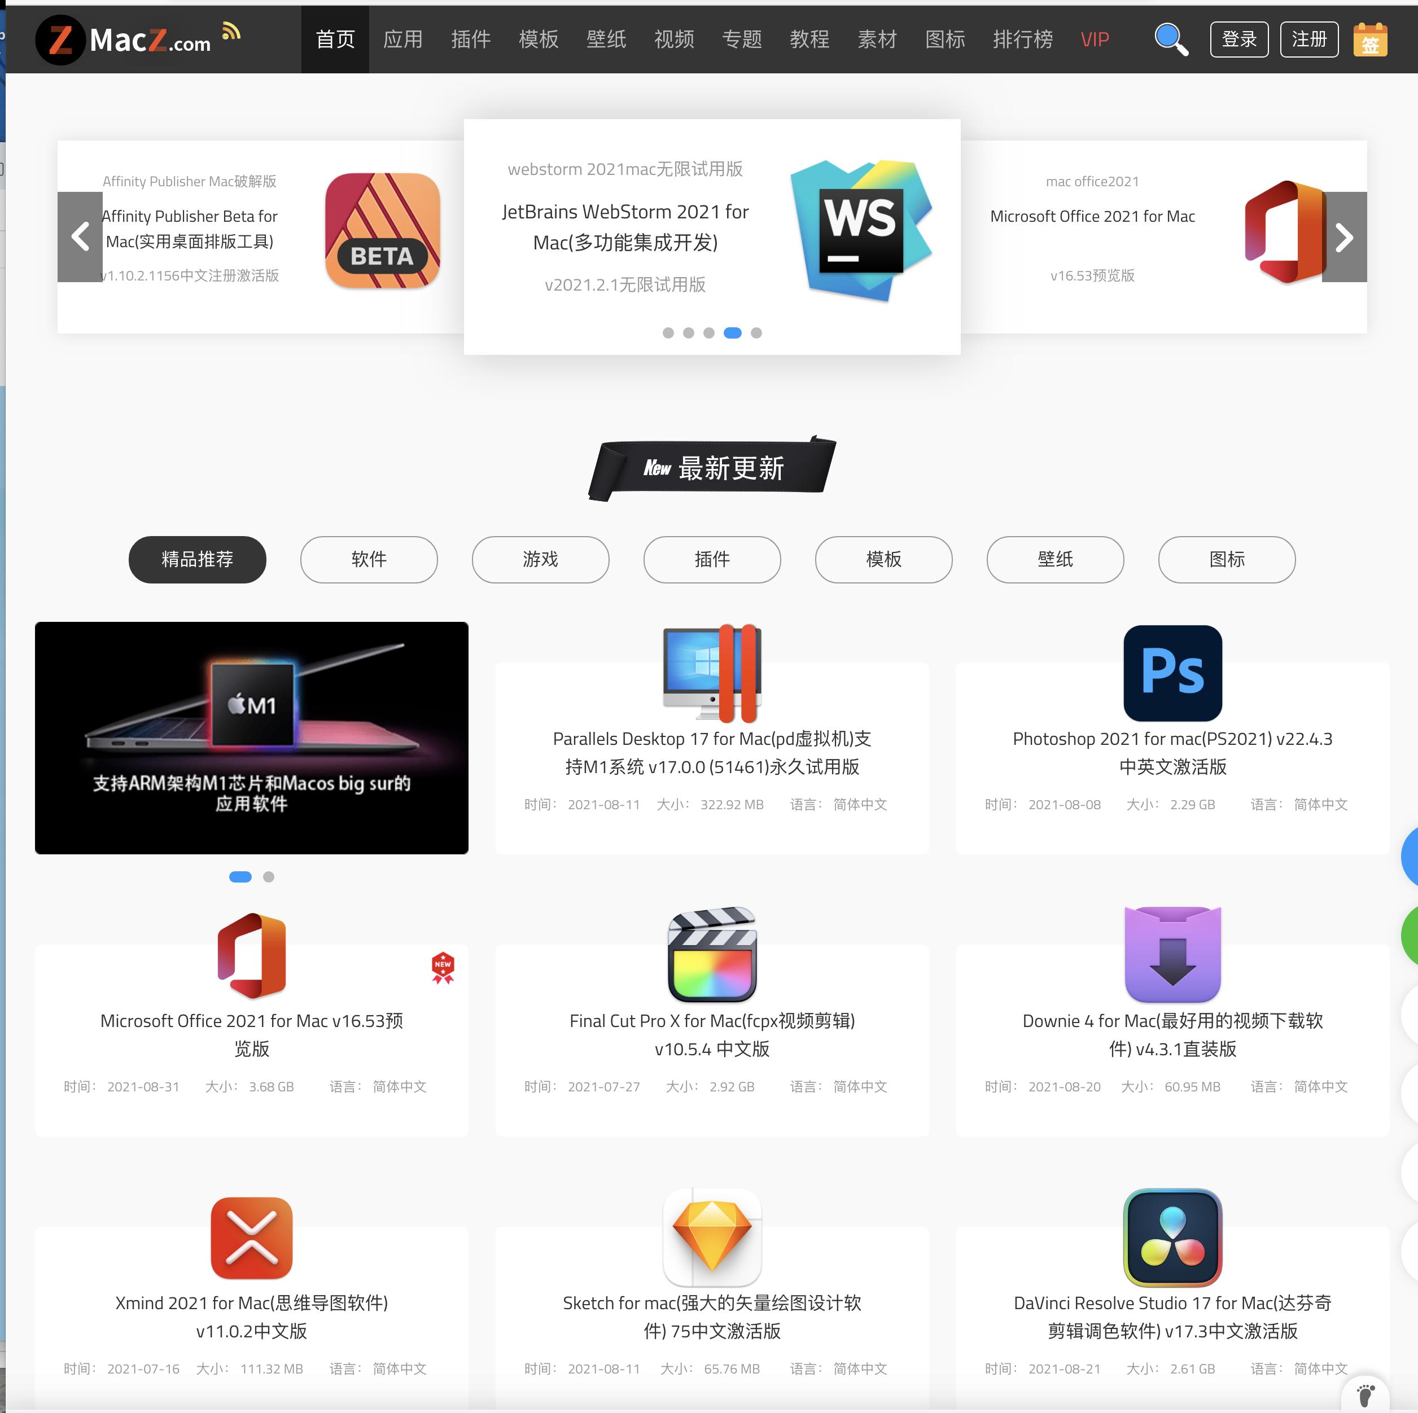1418x1413 pixels.
Task: Switch to the 壁纸 navigation item
Action: point(606,39)
